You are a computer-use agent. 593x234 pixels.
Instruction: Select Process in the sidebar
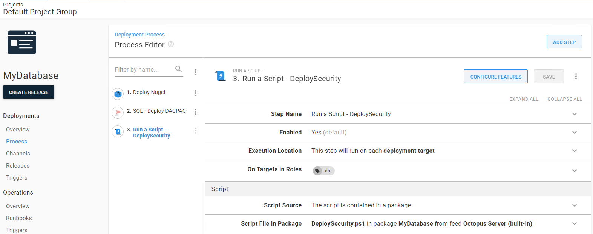click(x=17, y=142)
